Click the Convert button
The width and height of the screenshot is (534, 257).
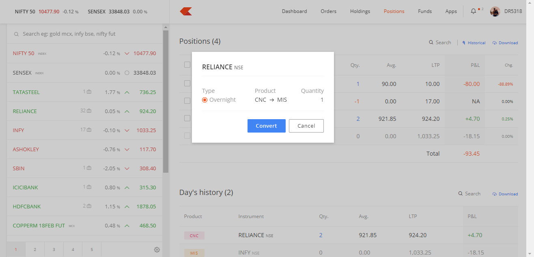point(267,126)
